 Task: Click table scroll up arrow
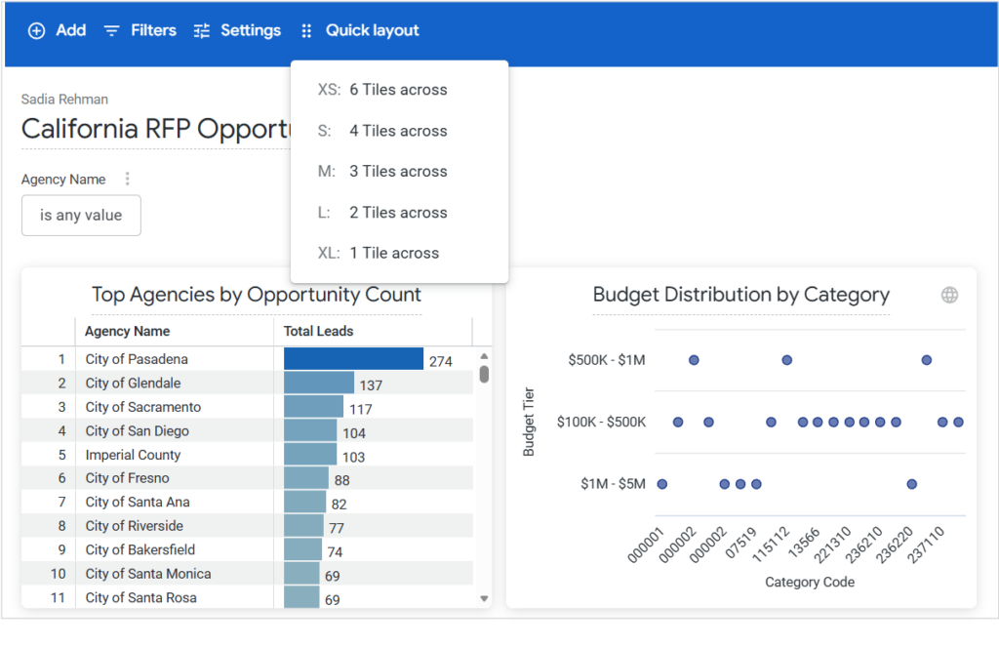(484, 356)
